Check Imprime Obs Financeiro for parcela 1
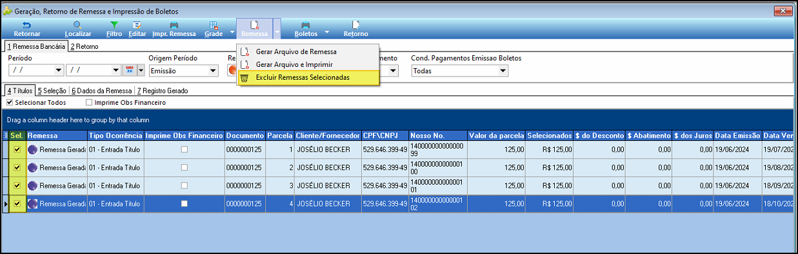The height and width of the screenshot is (254, 798). point(184,149)
